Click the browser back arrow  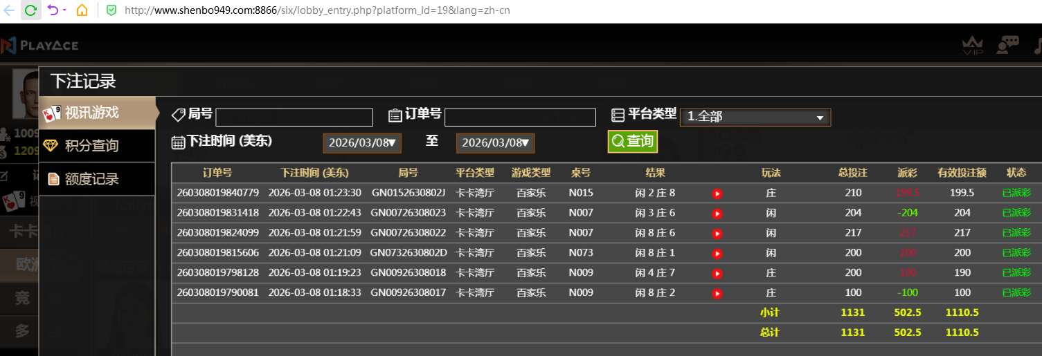point(9,10)
